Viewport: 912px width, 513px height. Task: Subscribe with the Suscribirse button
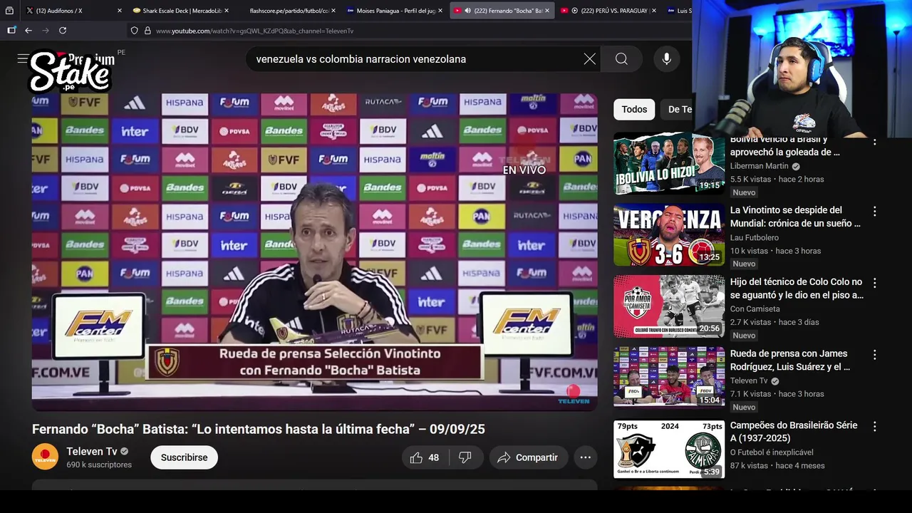coord(184,457)
